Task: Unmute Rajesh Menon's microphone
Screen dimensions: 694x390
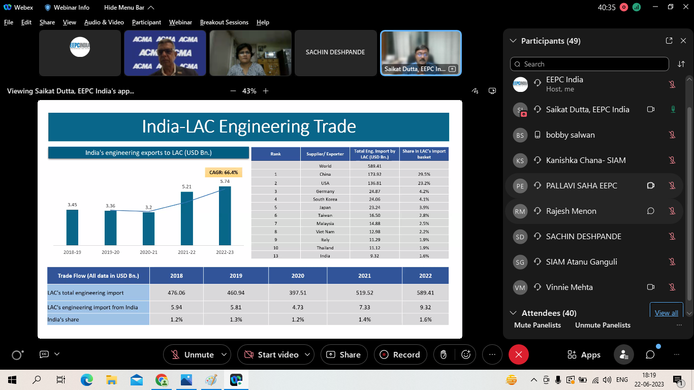Action: [x=672, y=211]
